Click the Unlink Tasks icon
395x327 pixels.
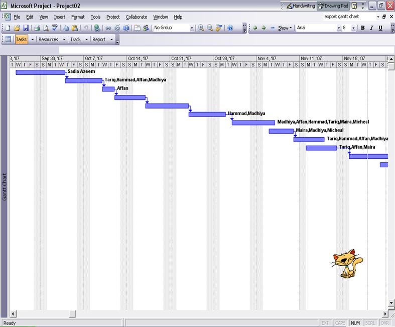tap(117, 28)
